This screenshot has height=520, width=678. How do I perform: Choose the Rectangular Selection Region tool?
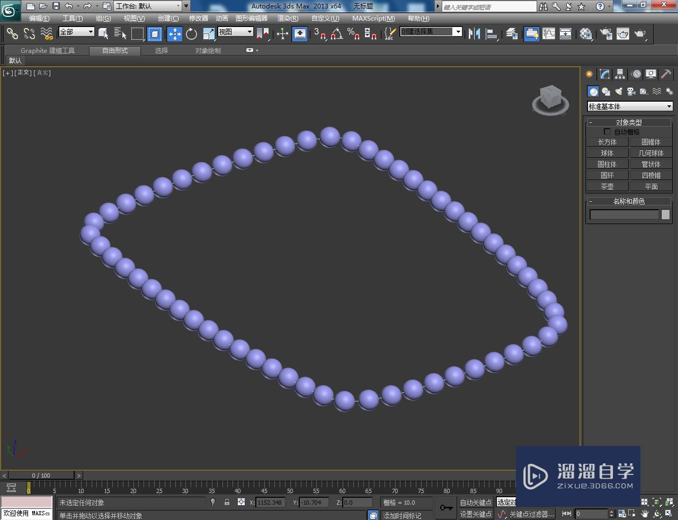138,34
